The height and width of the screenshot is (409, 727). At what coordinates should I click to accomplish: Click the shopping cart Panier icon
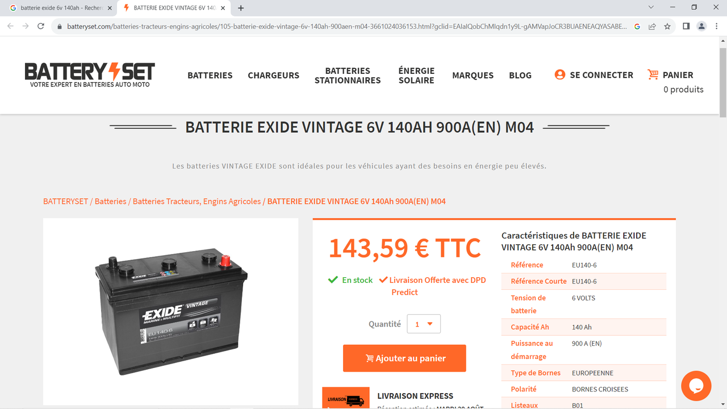pyautogui.click(x=653, y=74)
